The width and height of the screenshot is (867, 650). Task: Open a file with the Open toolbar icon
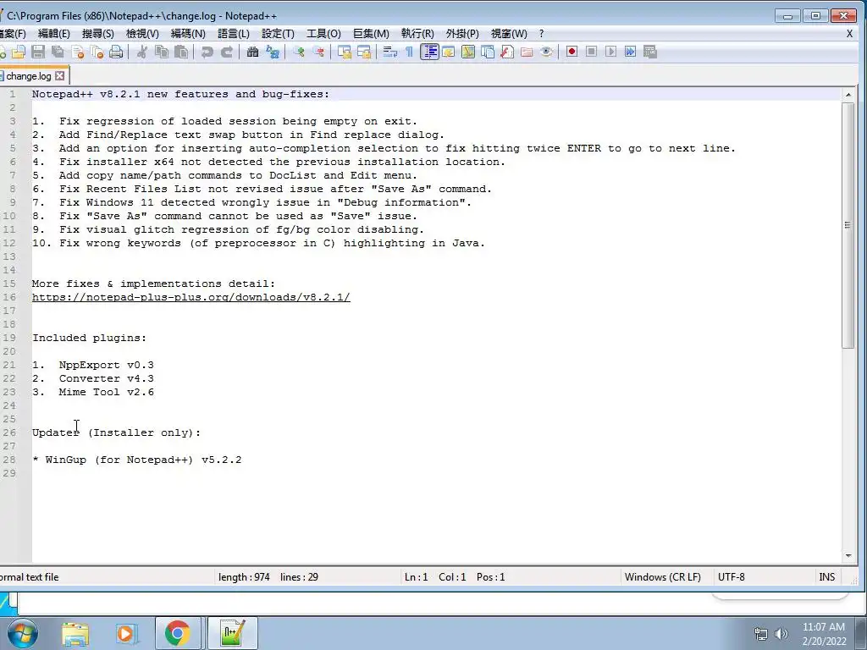[19, 52]
